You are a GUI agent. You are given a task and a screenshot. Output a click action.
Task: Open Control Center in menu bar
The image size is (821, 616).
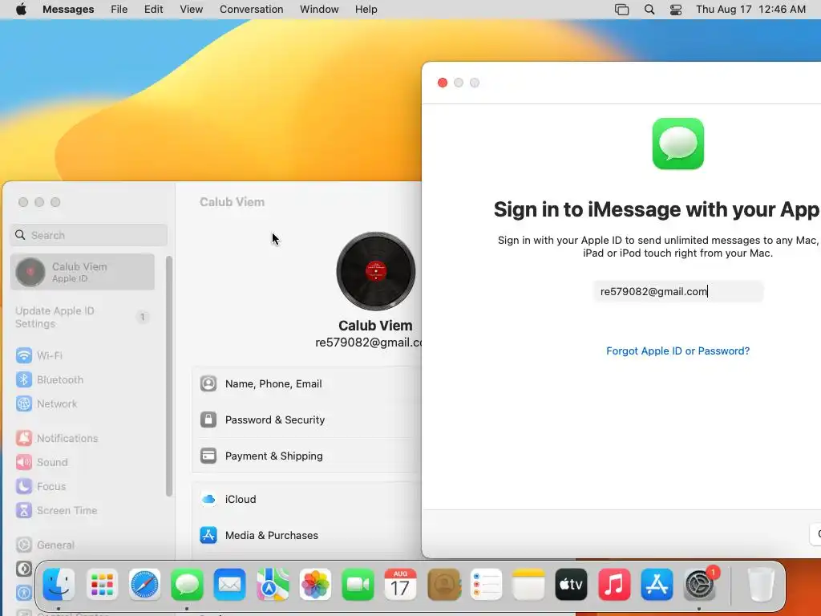click(676, 10)
